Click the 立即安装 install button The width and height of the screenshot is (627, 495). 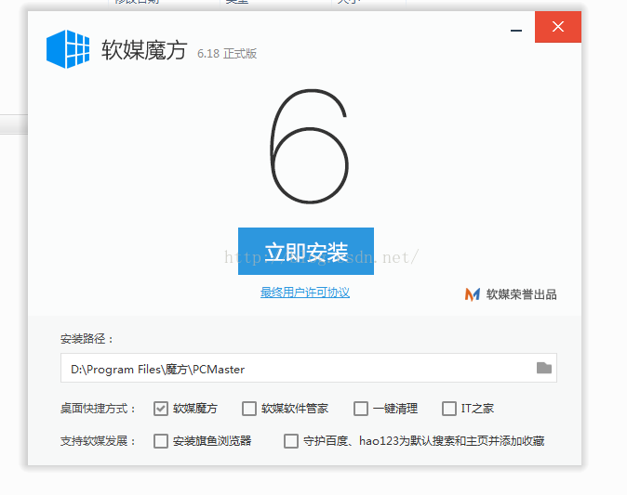[x=306, y=251]
